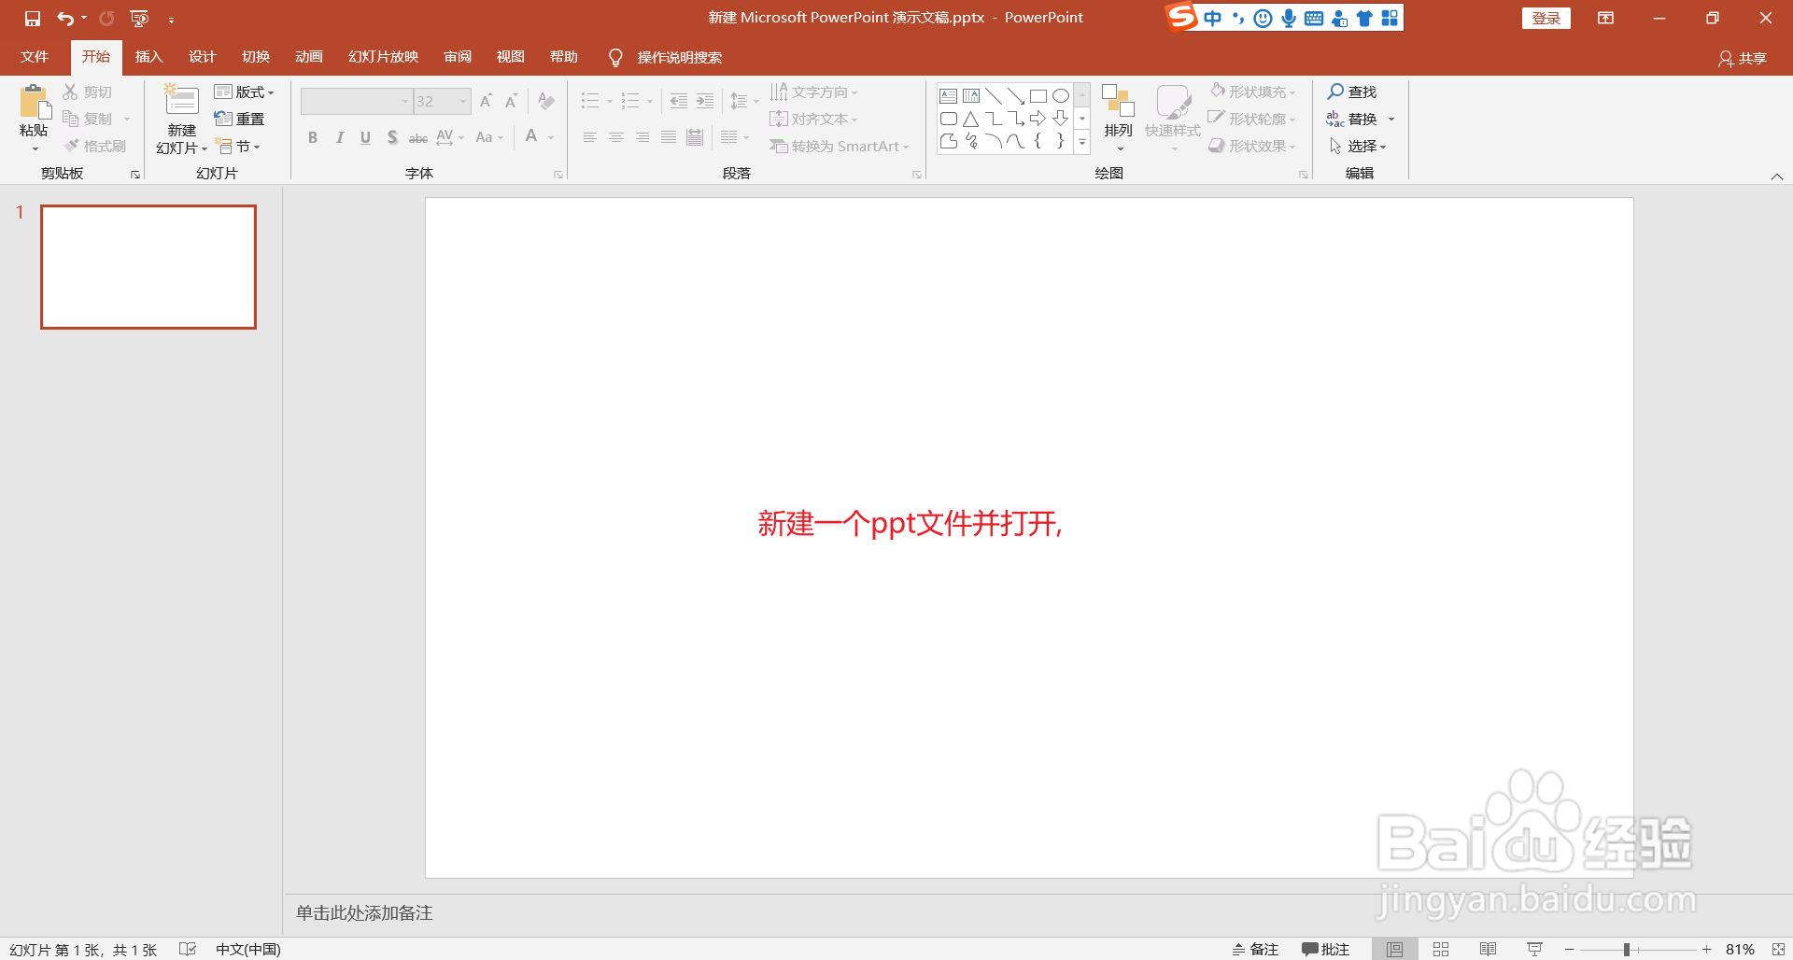This screenshot has width=1793, height=960.
Task: Open the Slide Show (幻灯片放映) tab
Action: click(383, 57)
